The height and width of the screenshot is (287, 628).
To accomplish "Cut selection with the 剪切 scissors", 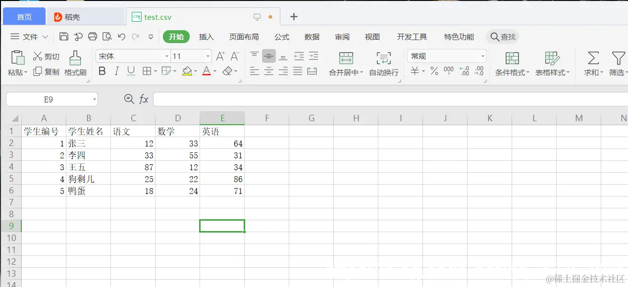I will coord(46,56).
